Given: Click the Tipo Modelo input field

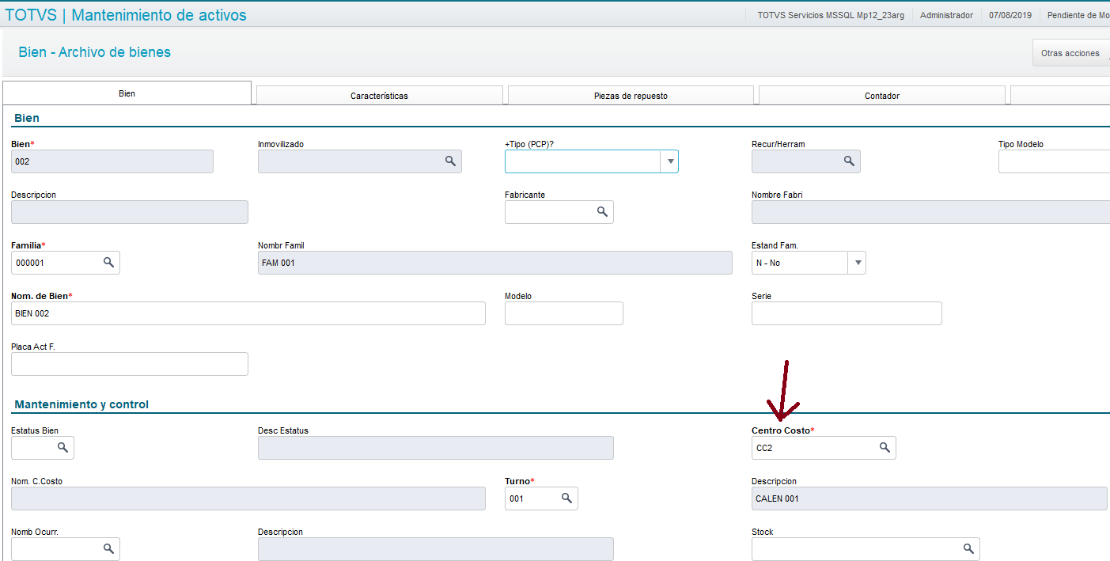Looking at the screenshot, I should coord(1054,161).
